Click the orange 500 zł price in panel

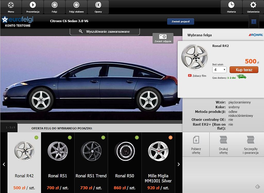[x=252, y=61]
